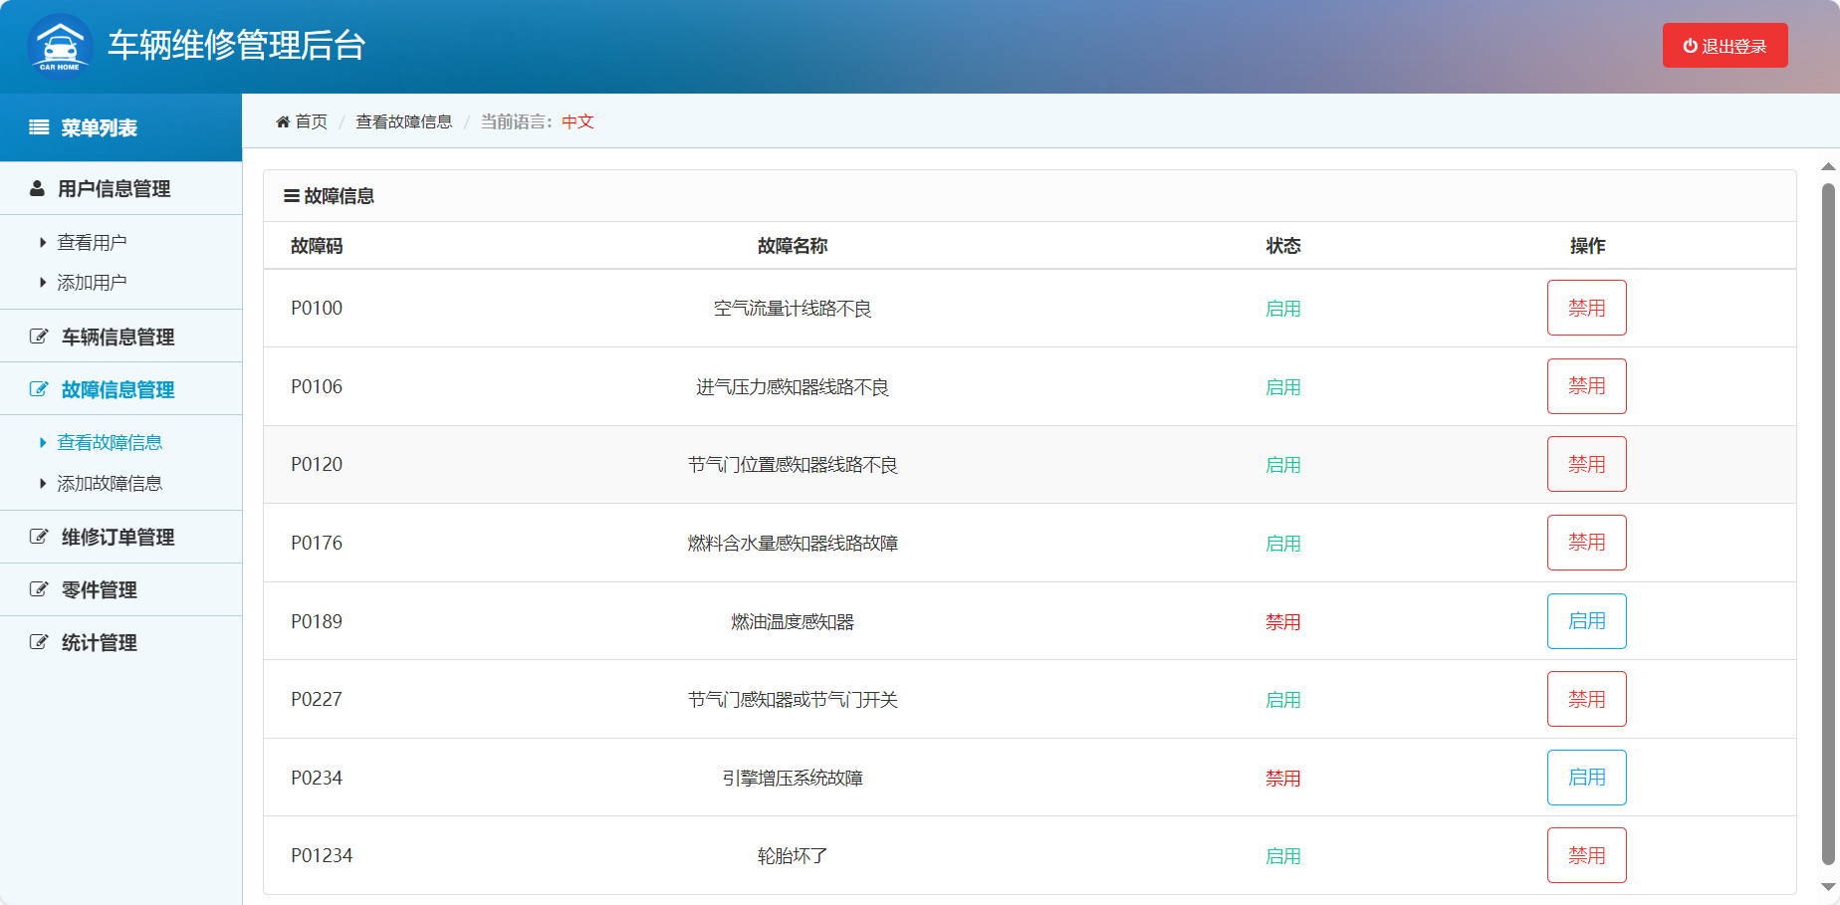
Task: Click fault code P0100 cell
Action: [317, 309]
